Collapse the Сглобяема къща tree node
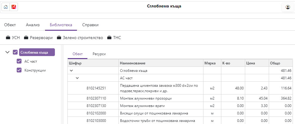 8,52
